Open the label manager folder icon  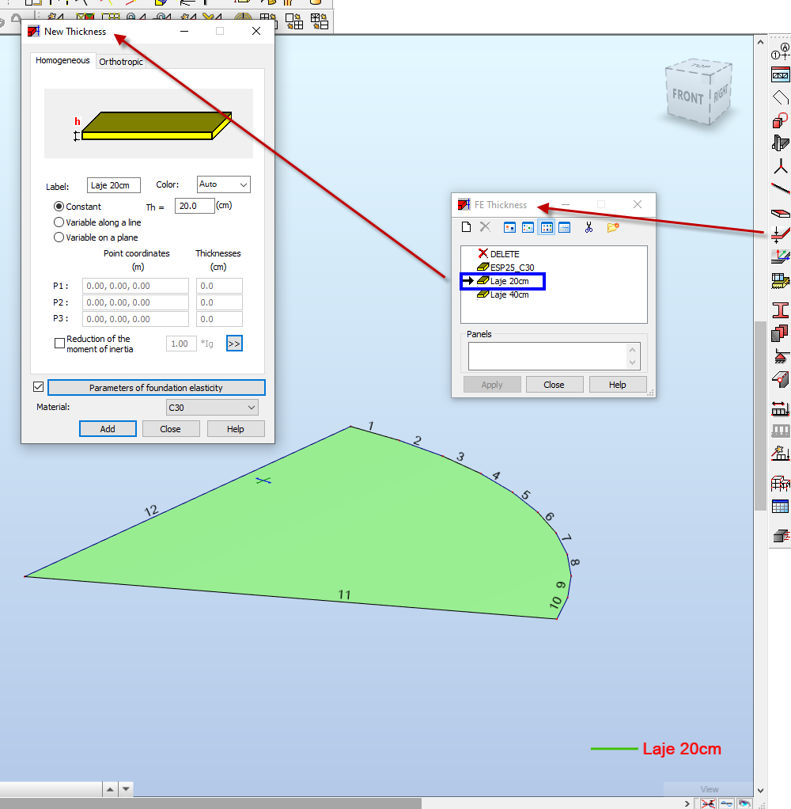click(x=611, y=226)
